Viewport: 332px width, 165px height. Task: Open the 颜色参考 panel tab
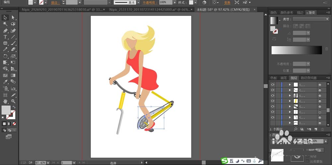coord(287,13)
